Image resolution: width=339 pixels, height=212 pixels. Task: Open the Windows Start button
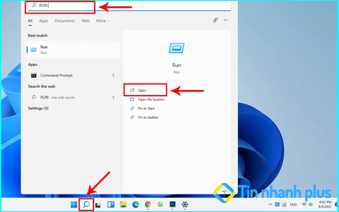[x=74, y=204]
